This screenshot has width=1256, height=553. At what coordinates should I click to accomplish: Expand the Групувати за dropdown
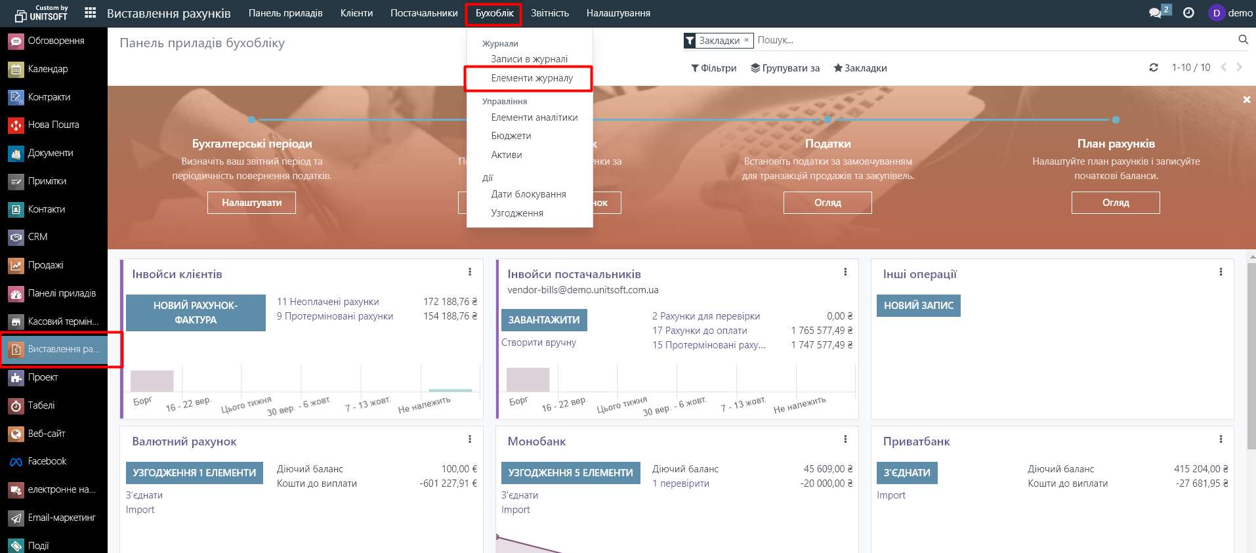pyautogui.click(x=785, y=68)
